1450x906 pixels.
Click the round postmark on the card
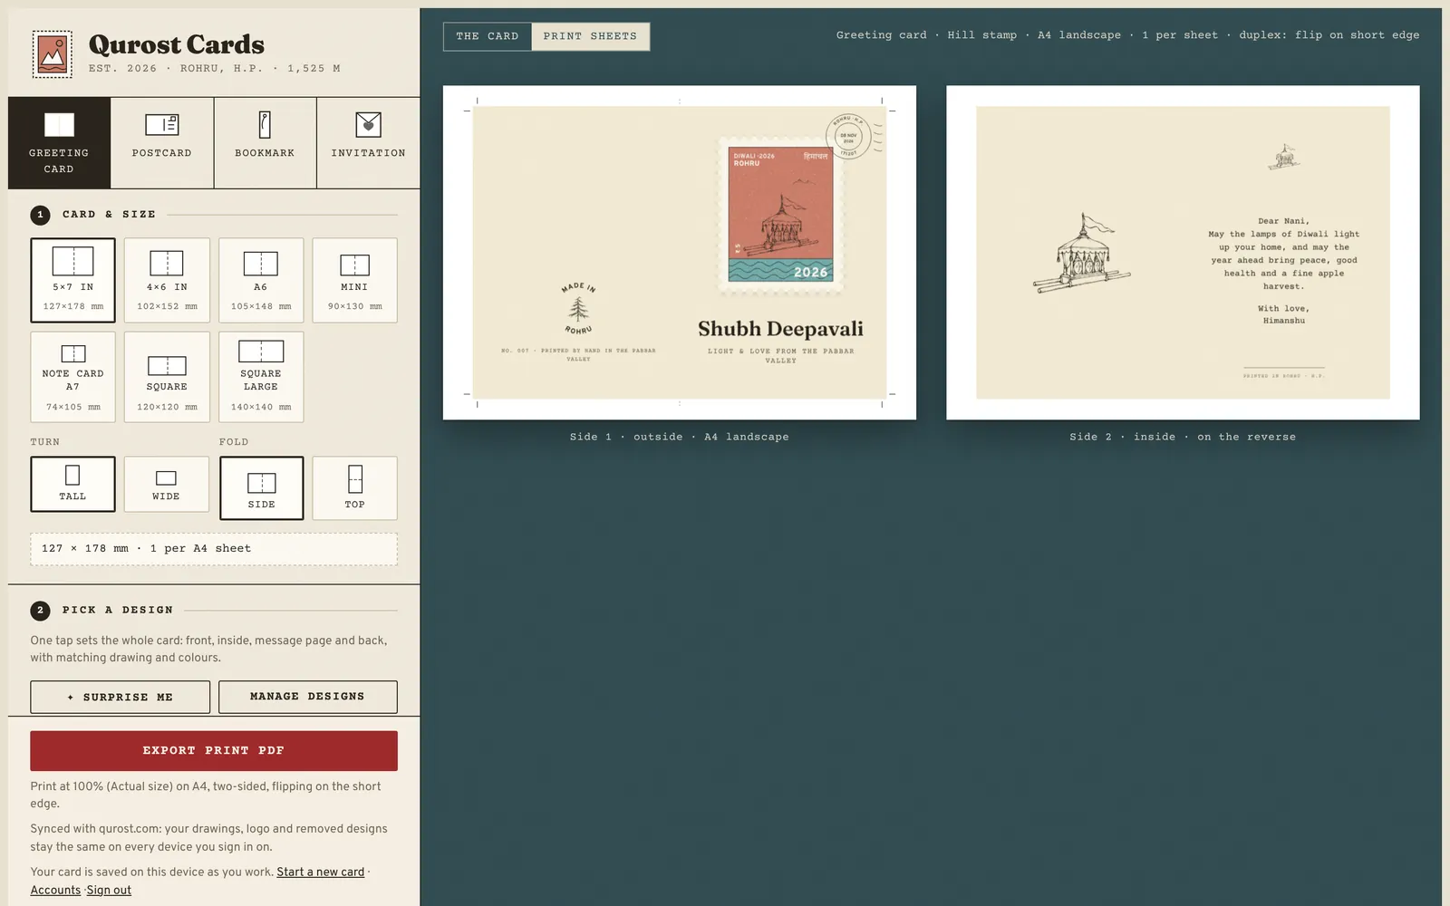coord(848,137)
